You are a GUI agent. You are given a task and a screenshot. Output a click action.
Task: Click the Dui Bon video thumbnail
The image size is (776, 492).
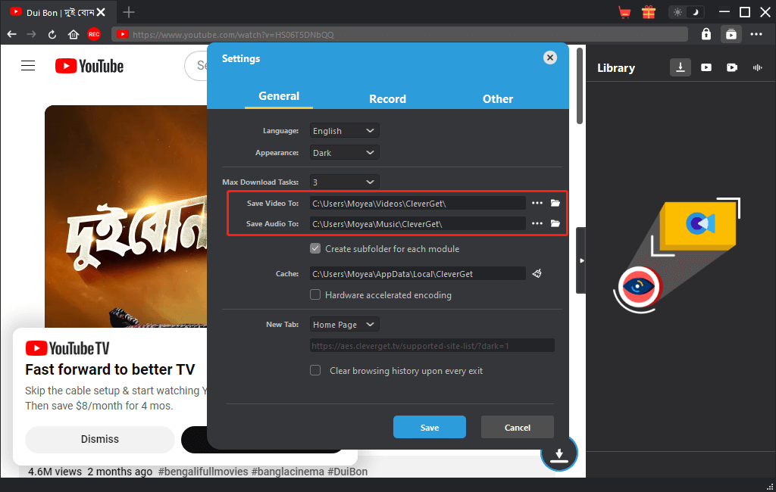click(126, 216)
